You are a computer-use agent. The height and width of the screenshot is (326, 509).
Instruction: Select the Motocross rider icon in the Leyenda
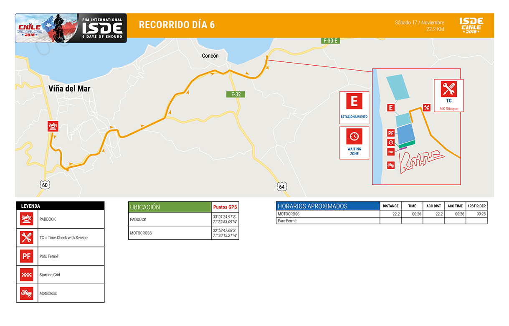tap(27, 293)
